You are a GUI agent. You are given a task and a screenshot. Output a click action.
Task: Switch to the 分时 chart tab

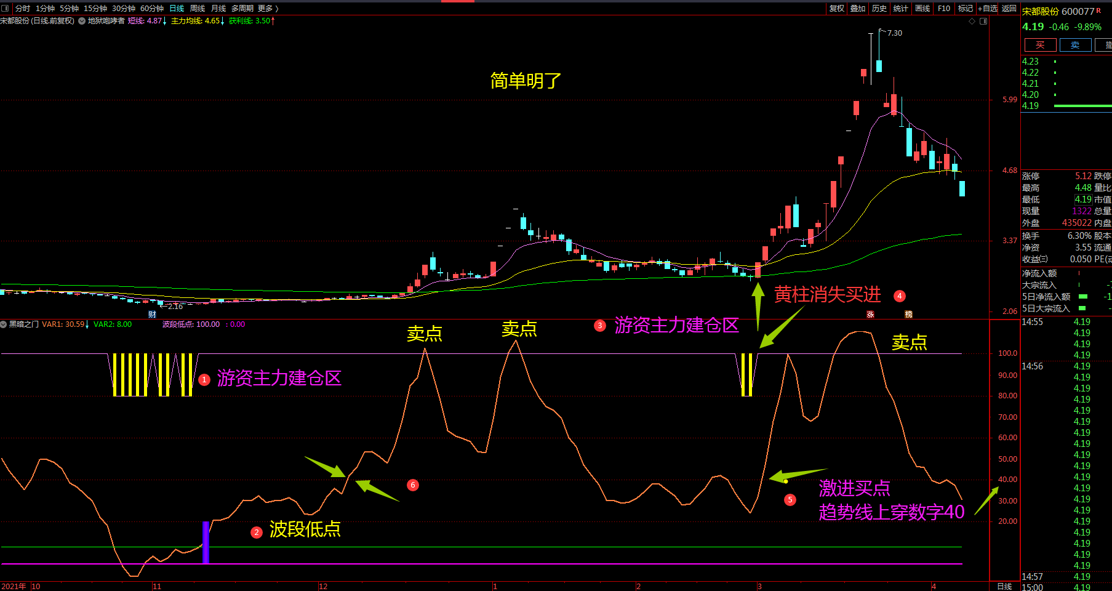pyautogui.click(x=23, y=8)
